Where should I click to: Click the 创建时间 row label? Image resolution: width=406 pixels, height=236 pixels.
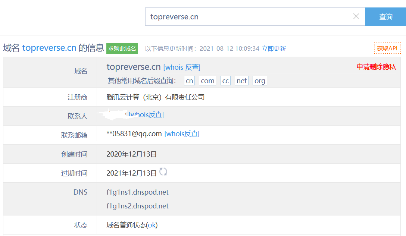pyautogui.click(x=74, y=154)
